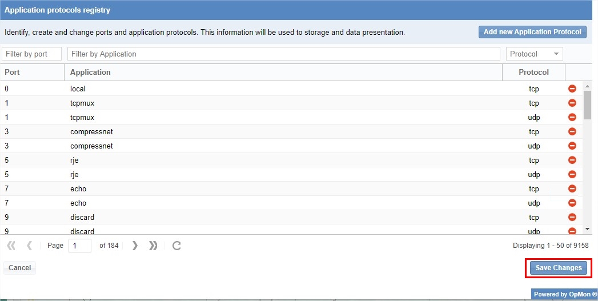598x301 pixels.
Task: Go to the previous page
Action: [29, 246]
